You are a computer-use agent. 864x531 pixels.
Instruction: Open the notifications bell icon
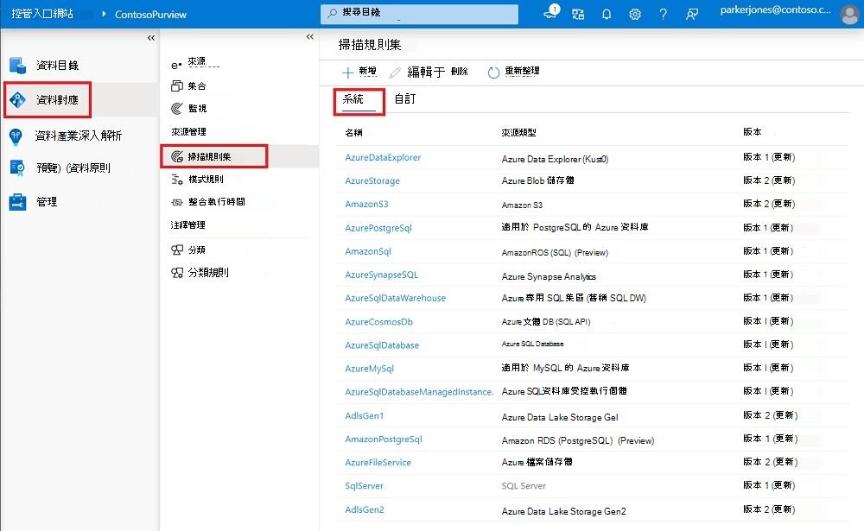[x=607, y=15]
